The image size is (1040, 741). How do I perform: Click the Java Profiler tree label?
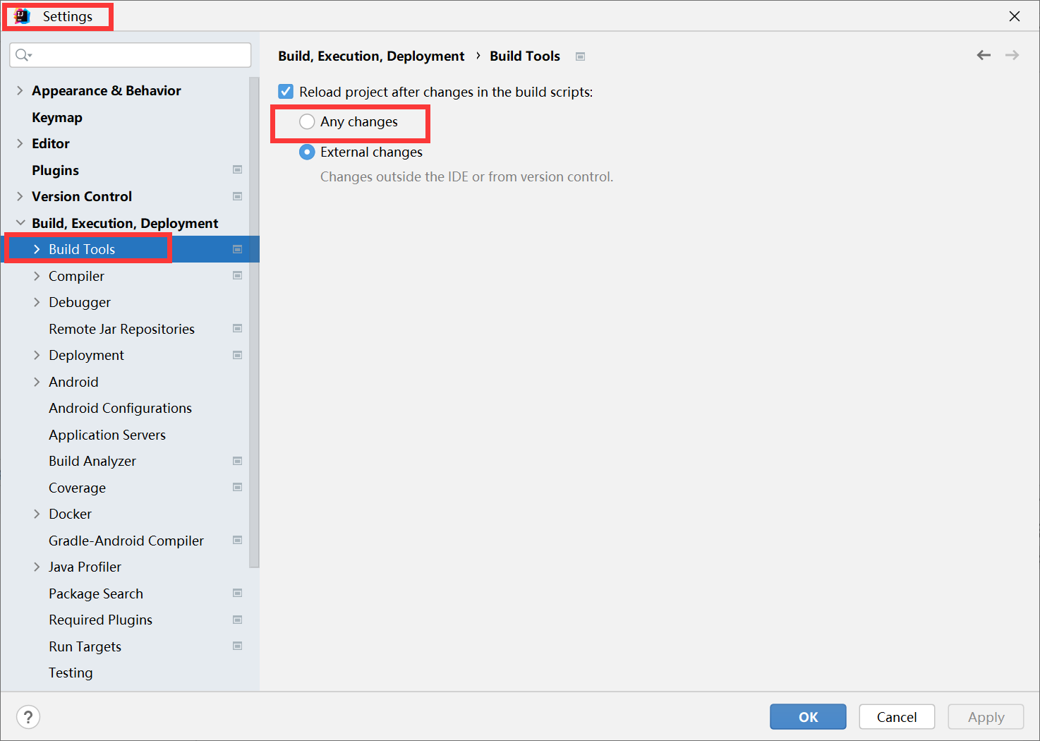(x=85, y=567)
